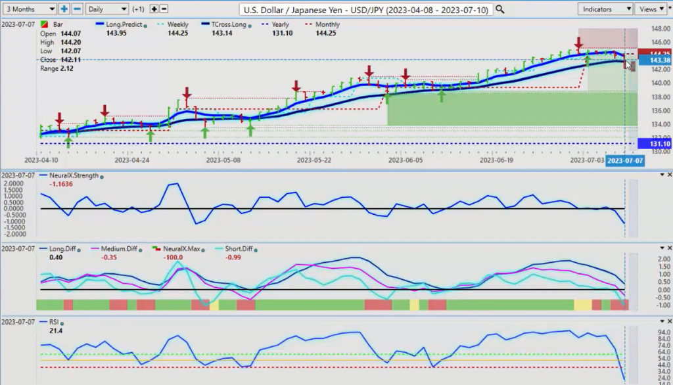Toggle the TCross.Long indicator dot
Screen dimensions: 673x385
pyautogui.click(x=249, y=25)
